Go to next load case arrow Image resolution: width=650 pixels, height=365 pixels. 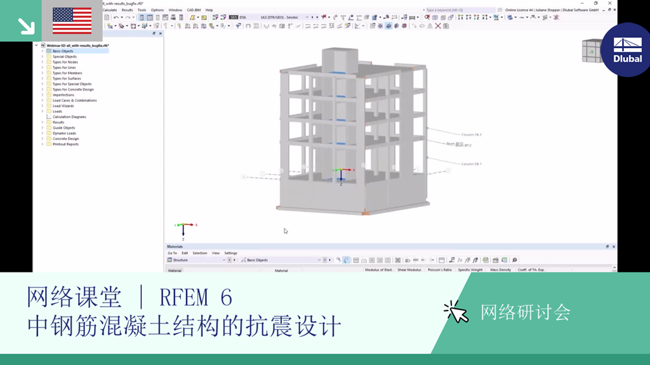[x=317, y=17]
